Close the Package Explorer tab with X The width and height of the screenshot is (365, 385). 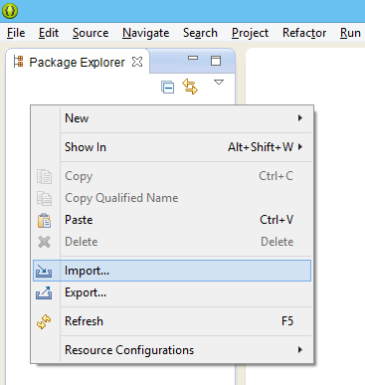pyautogui.click(x=137, y=62)
